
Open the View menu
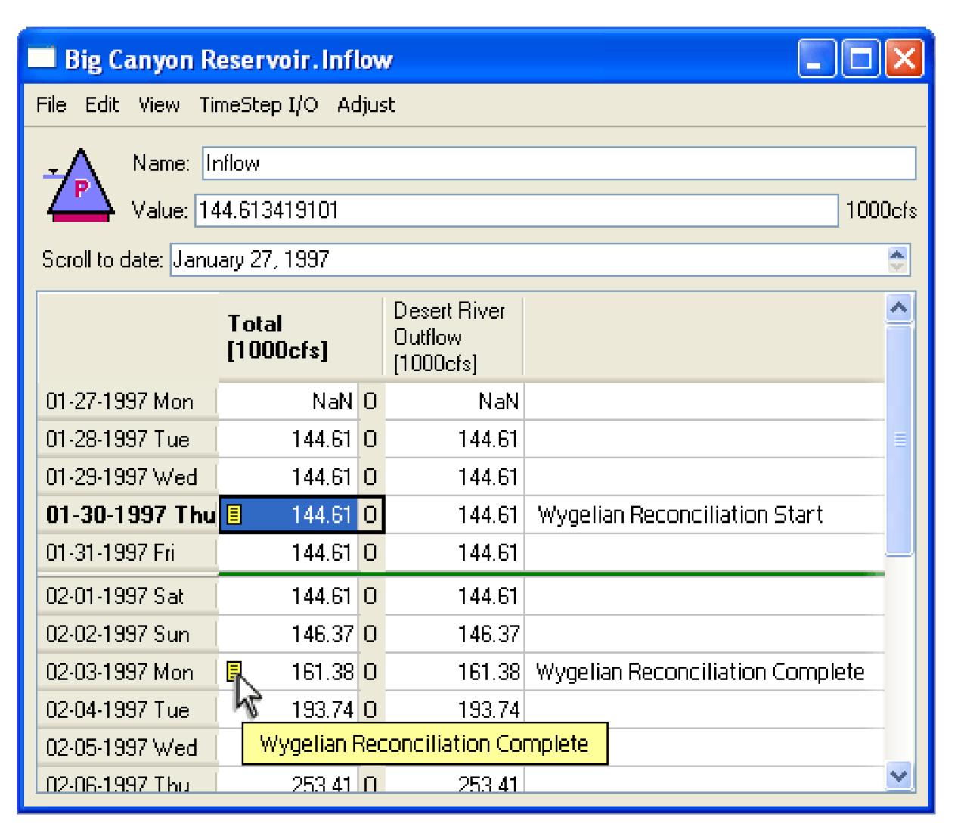click(159, 105)
